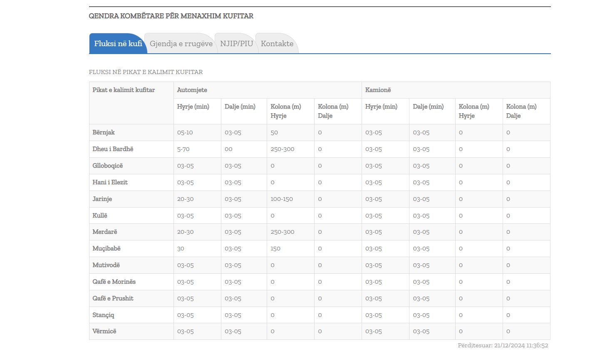Viewport: 600px width, 359px height.
Task: Click the Kamionë column group header
Action: click(x=378, y=90)
